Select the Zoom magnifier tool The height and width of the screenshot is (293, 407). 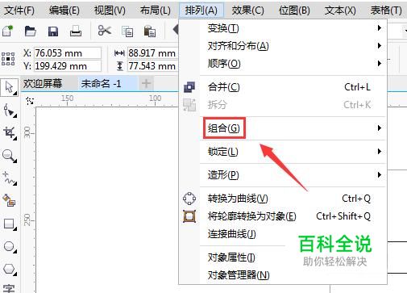[x=10, y=156]
